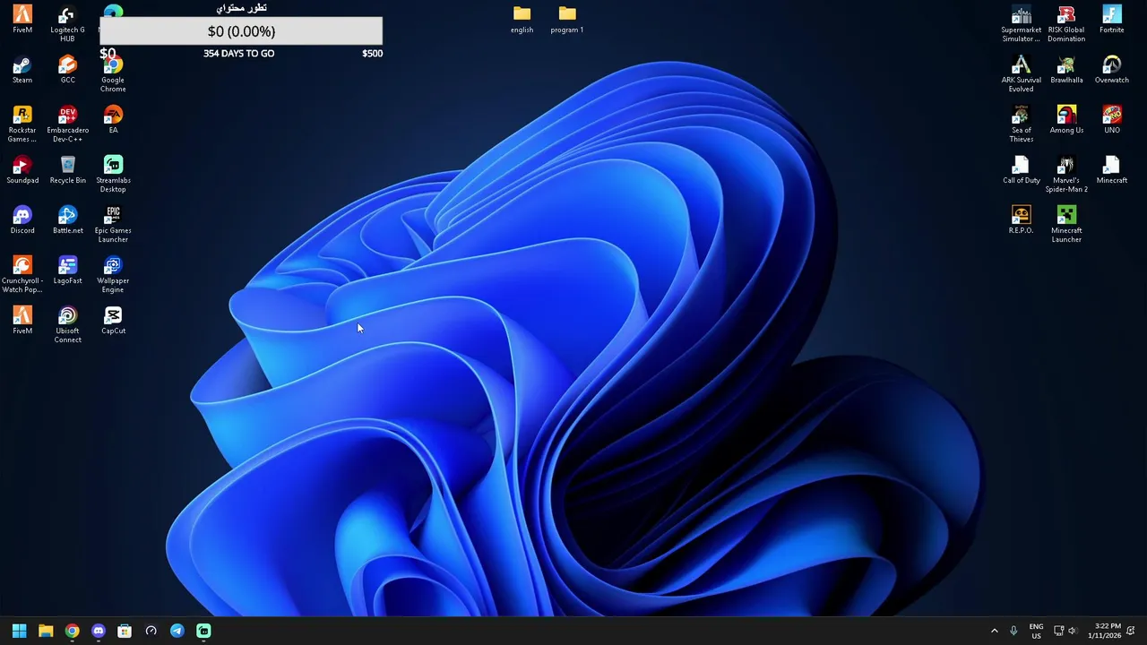Click the "354 DAYS TO GO" text
Viewport: 1147px width, 645px height.
click(x=238, y=54)
